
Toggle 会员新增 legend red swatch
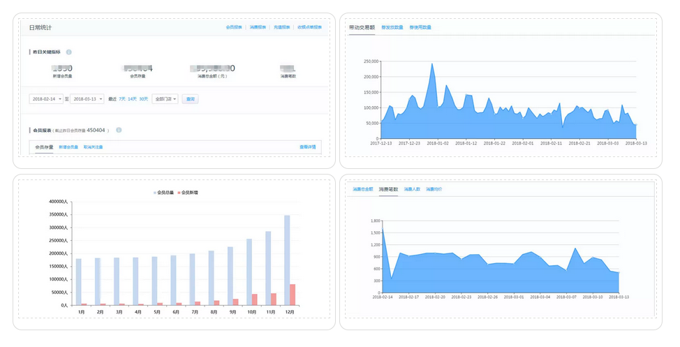tap(179, 193)
